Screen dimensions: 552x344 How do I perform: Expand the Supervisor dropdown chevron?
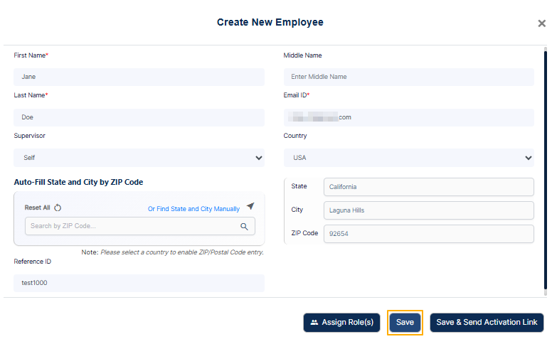click(259, 158)
